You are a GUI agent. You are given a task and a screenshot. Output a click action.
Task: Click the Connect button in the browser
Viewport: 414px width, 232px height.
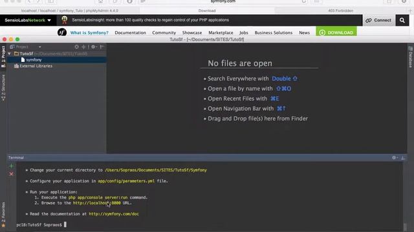(378, 20)
